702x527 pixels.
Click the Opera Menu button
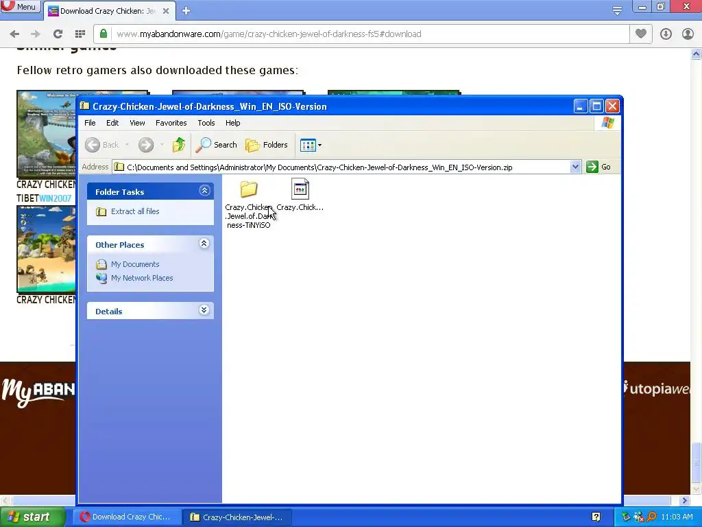tap(20, 7)
